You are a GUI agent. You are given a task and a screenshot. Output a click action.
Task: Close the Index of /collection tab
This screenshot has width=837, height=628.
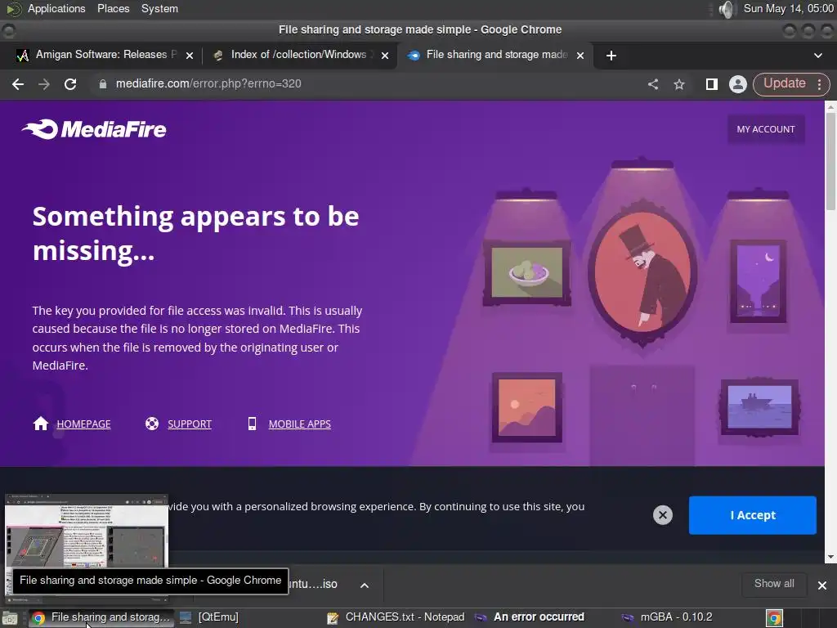click(385, 56)
